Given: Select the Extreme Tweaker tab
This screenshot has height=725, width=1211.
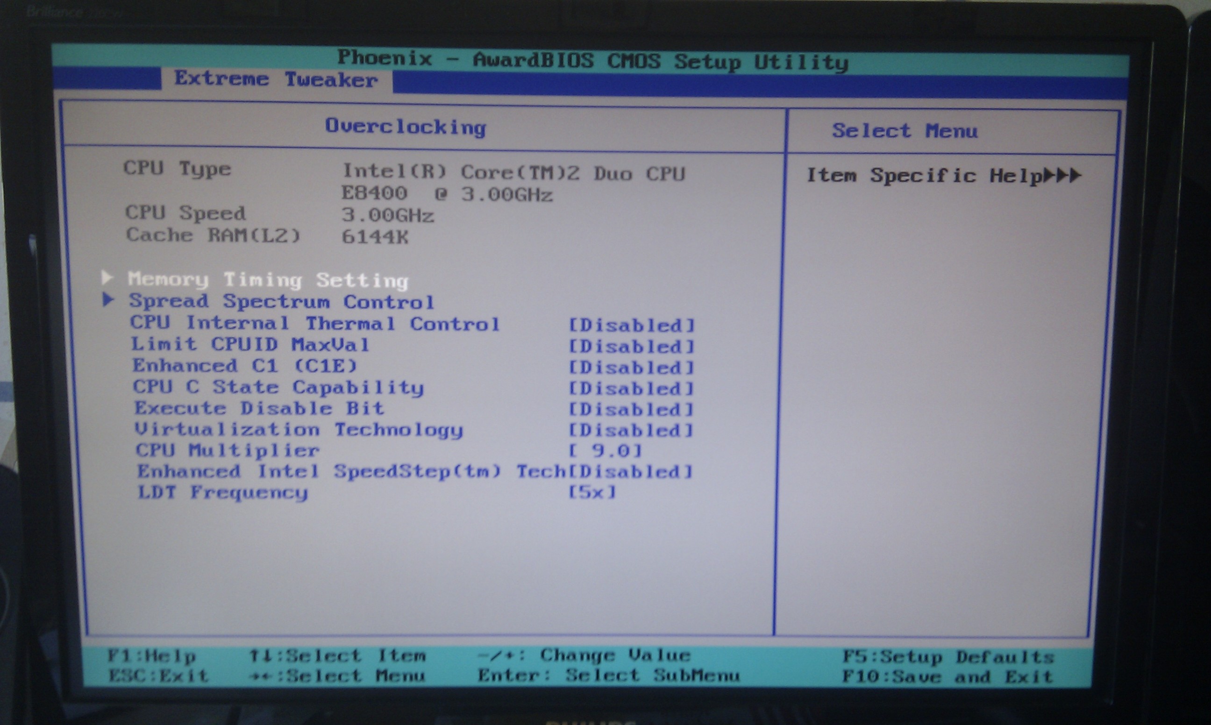Looking at the screenshot, I should (276, 79).
